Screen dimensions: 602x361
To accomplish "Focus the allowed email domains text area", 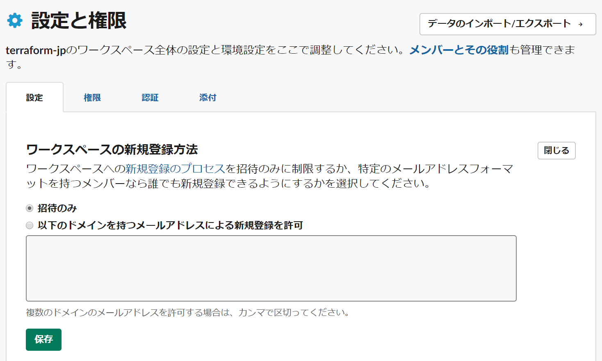I will [271, 268].
